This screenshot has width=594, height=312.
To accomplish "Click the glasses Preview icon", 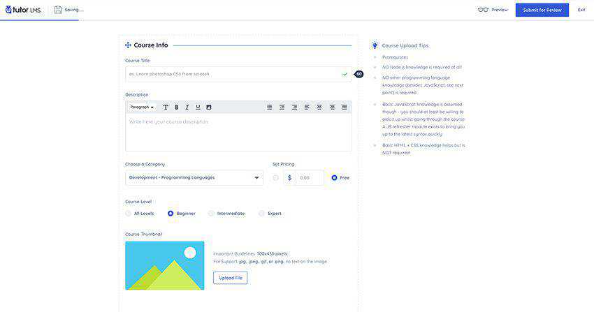I will click(x=483, y=10).
